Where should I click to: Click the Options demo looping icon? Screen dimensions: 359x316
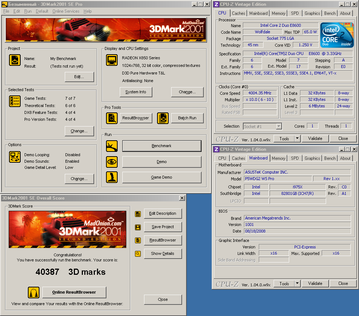tap(15, 157)
